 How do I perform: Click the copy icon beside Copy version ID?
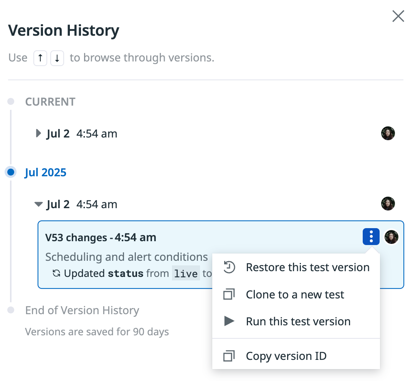[x=229, y=356]
